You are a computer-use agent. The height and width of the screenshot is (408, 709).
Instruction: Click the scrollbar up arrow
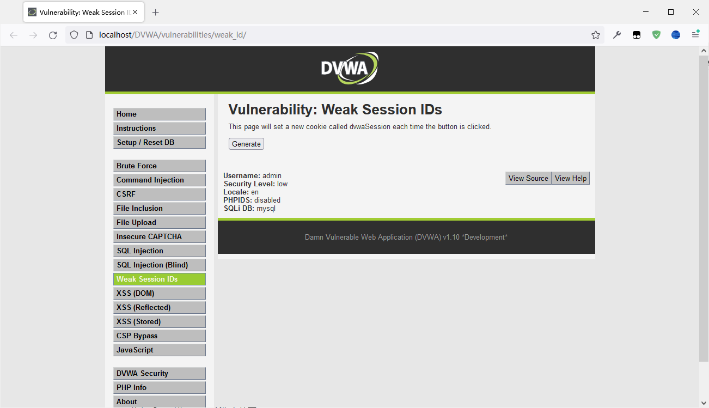pyautogui.click(x=704, y=51)
